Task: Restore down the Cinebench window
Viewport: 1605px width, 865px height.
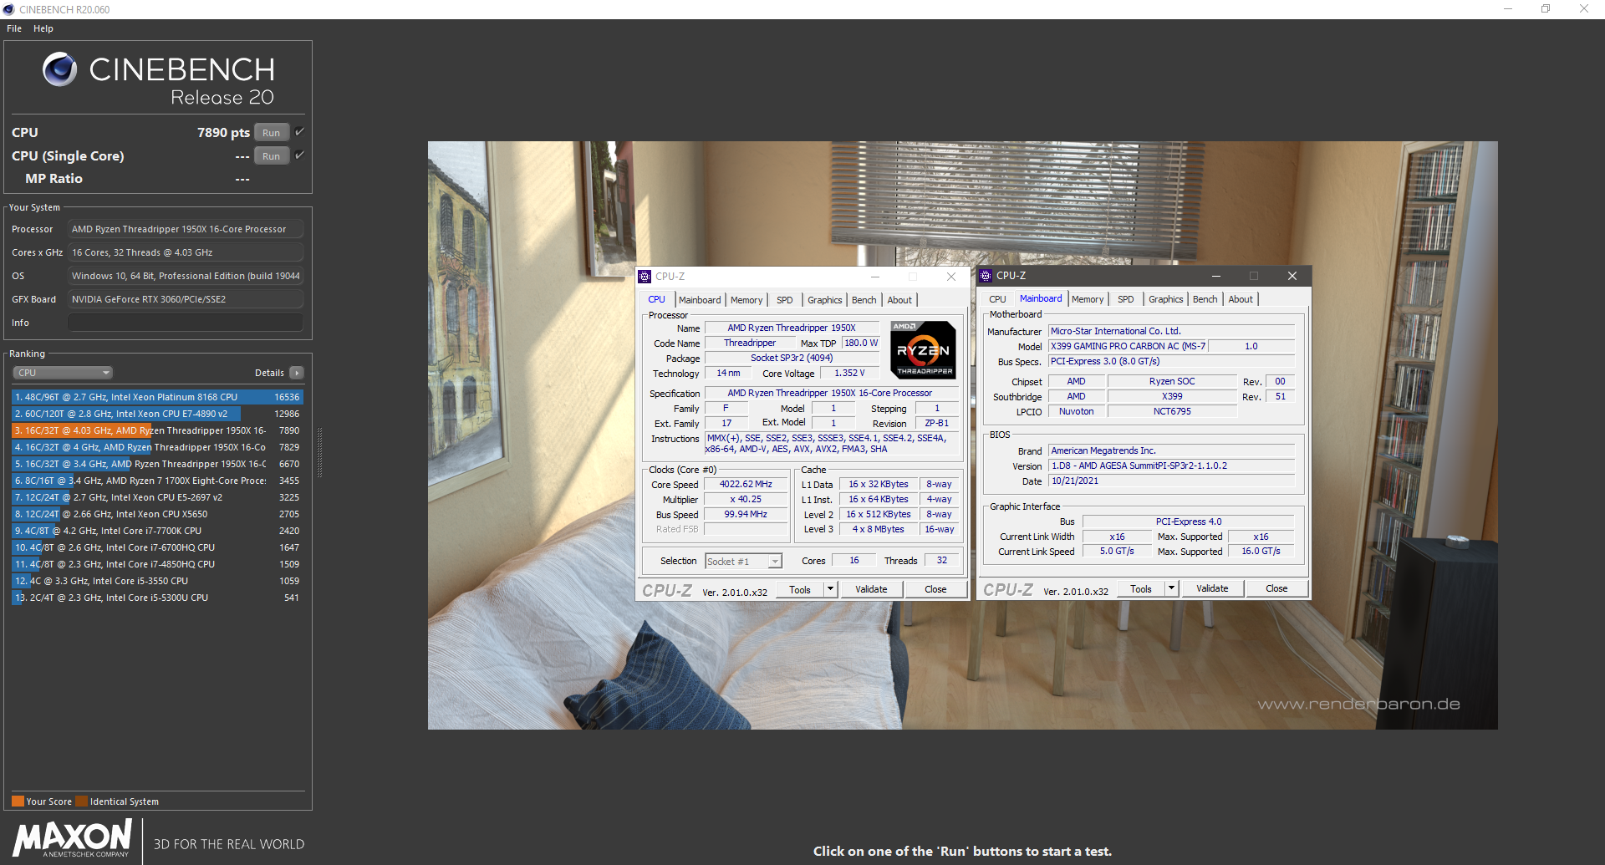Action: [x=1546, y=9]
